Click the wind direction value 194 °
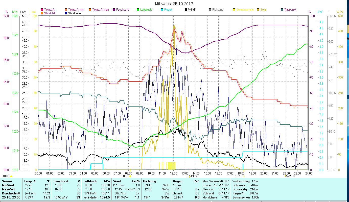 (147, 197)
